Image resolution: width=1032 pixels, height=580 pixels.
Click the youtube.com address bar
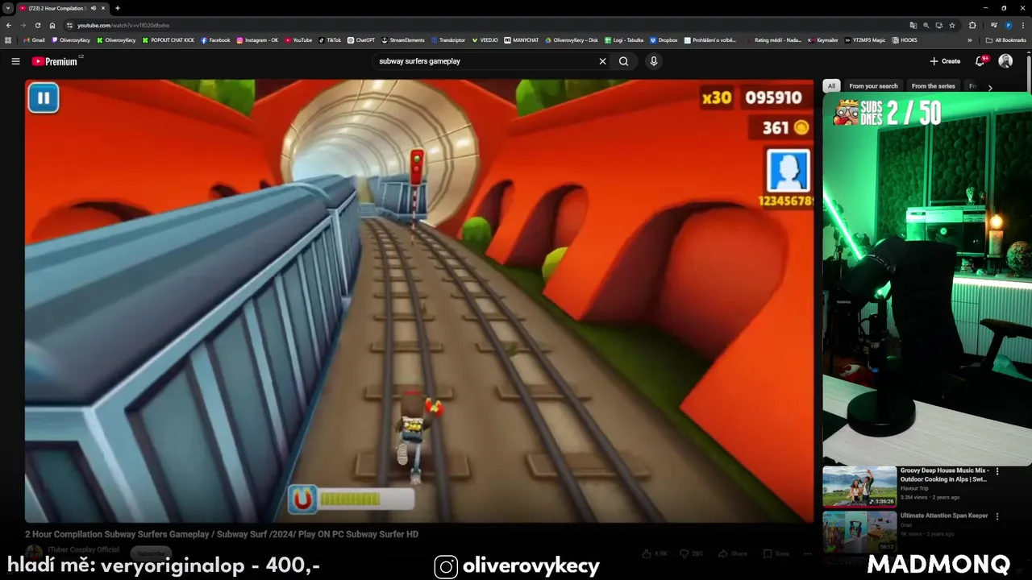(x=484, y=25)
